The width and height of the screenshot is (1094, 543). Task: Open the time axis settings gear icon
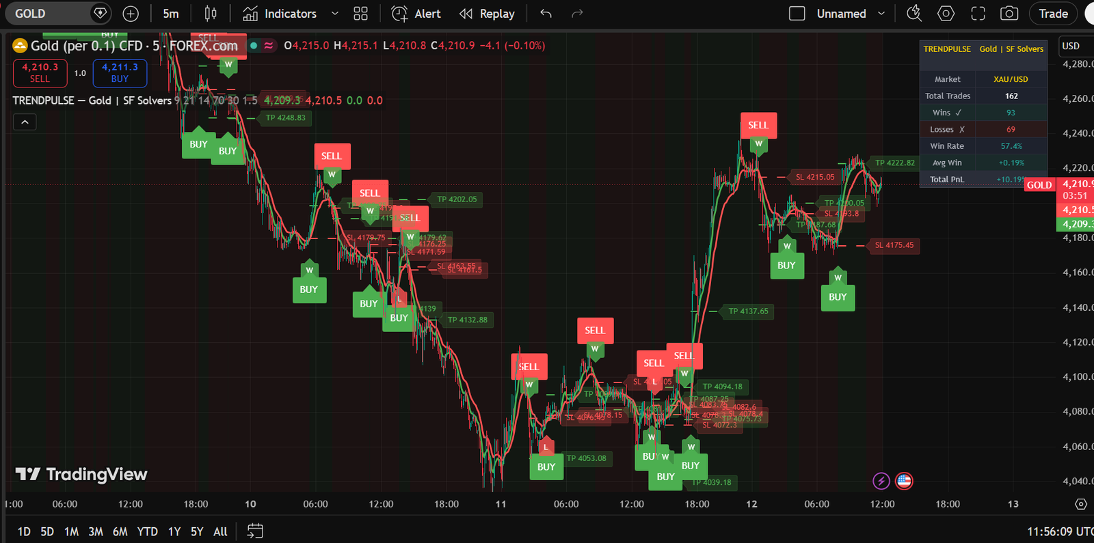1081,504
